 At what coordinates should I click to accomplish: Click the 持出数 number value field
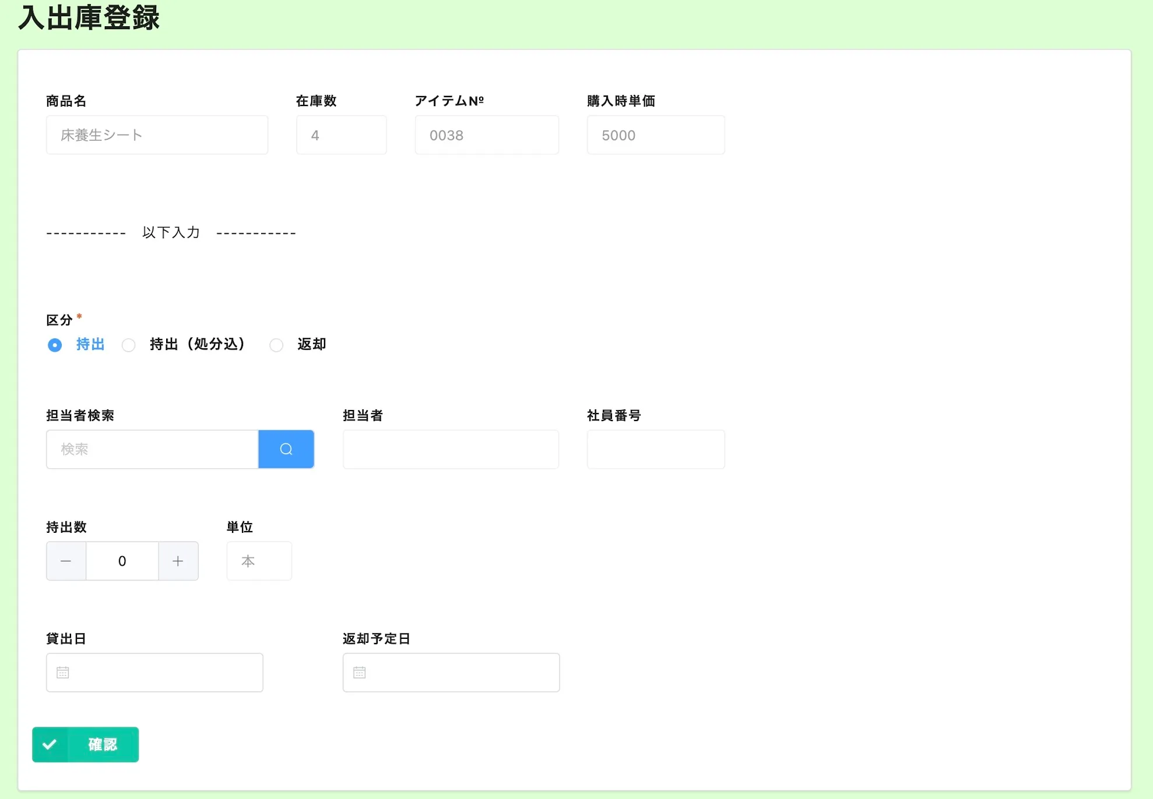point(122,561)
